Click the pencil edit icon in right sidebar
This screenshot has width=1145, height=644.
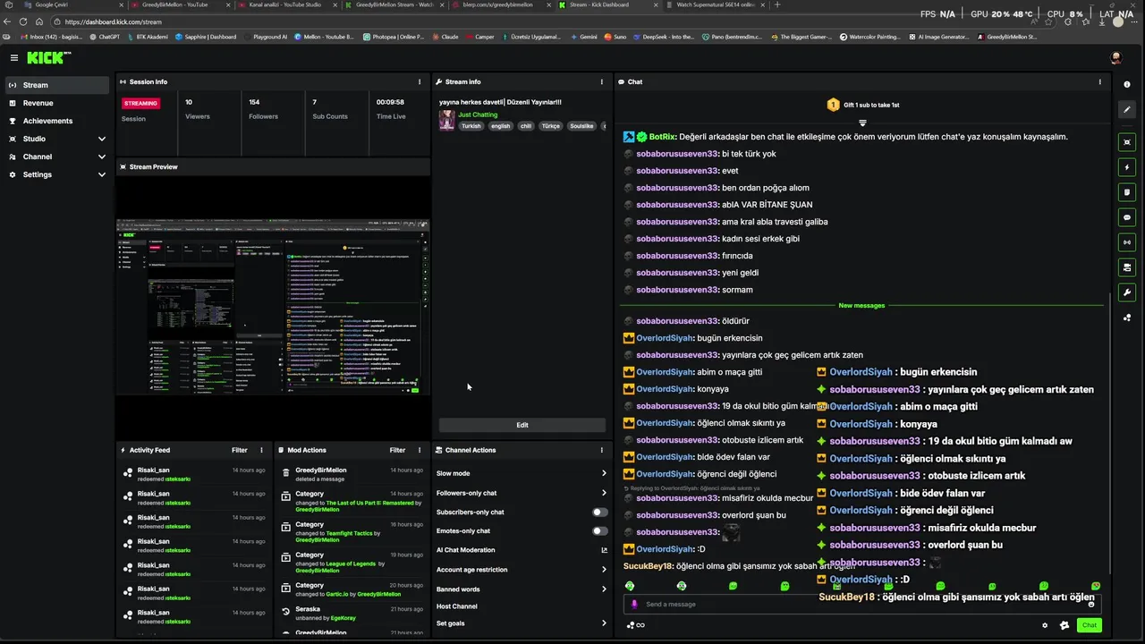[1127, 109]
